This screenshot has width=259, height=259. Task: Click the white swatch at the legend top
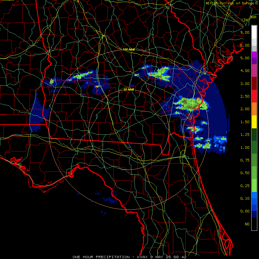pyautogui.click(x=254, y=32)
